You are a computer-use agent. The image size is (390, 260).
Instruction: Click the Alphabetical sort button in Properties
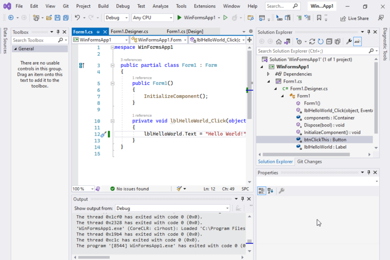tap(270, 191)
